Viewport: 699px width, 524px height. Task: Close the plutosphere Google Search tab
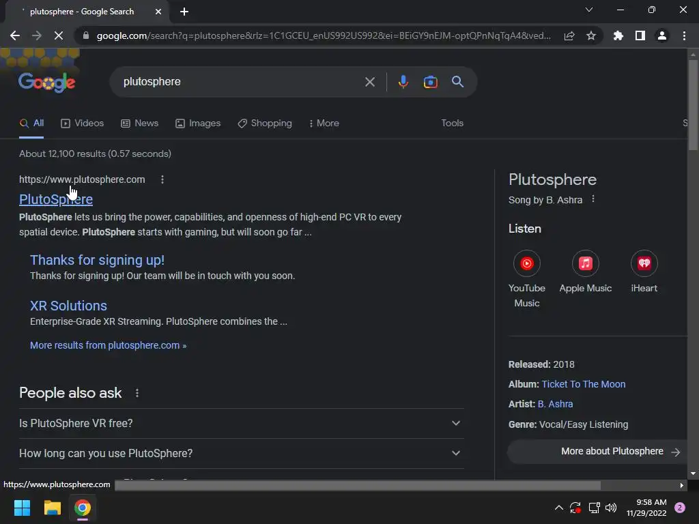pyautogui.click(x=158, y=12)
